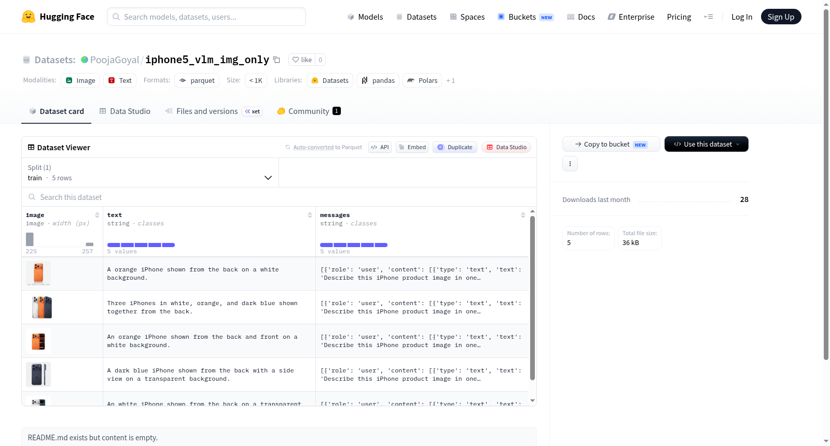
Task: Switch to the Dataset card tab
Action: 57,111
